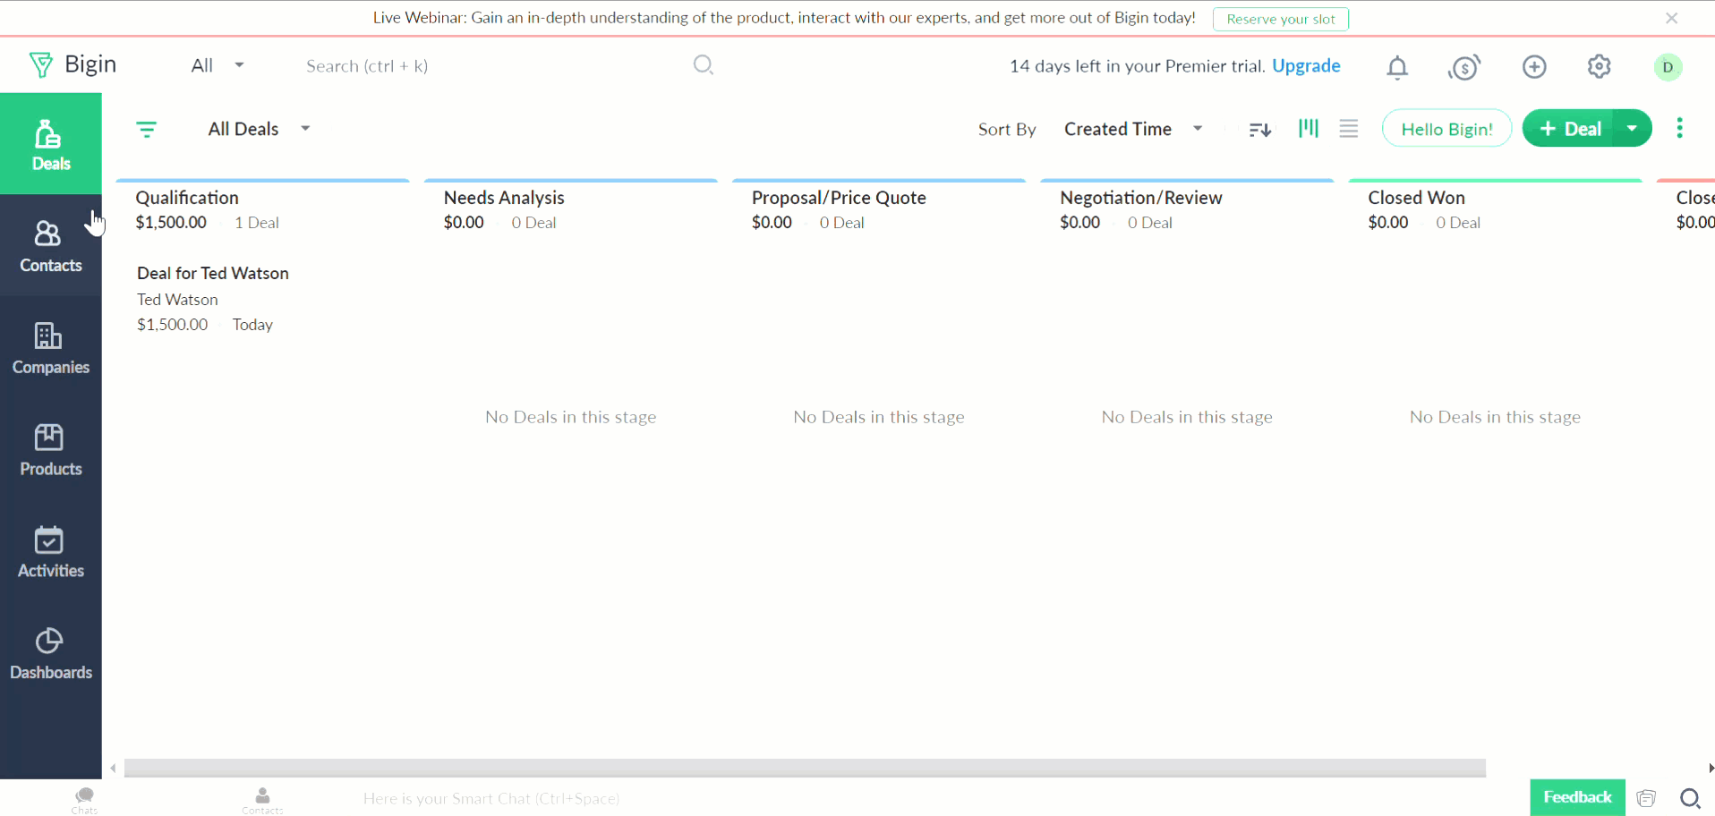Viewport: 1715px width, 816px height.
Task: Click the search magnifier icon in top bar
Action: (x=704, y=65)
